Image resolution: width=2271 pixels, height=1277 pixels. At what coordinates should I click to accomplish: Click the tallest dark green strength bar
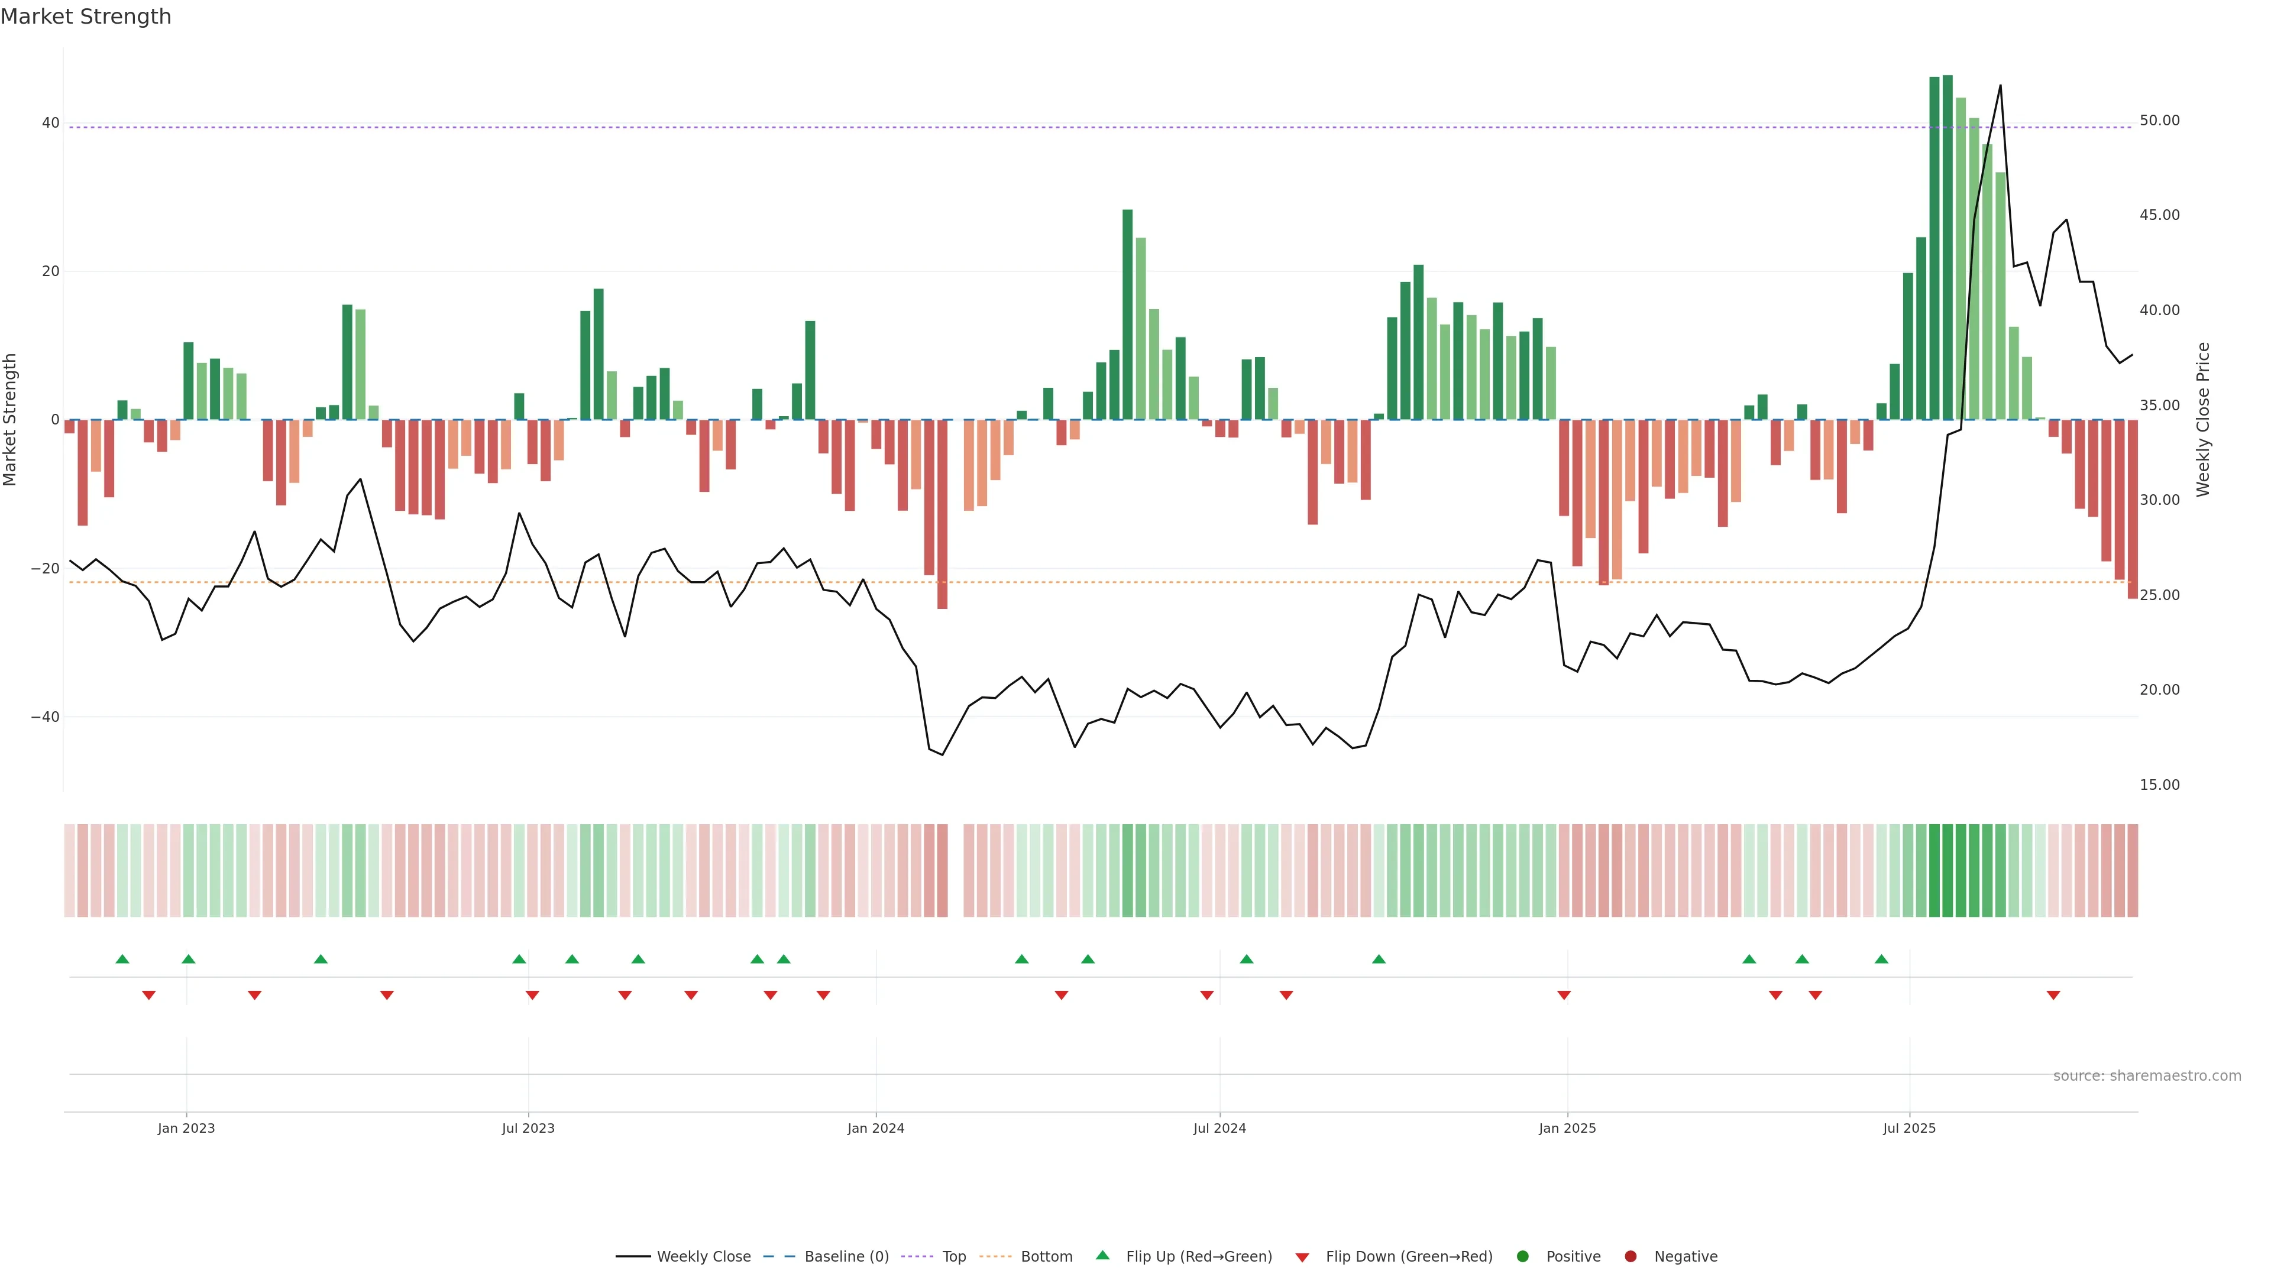[x=1948, y=247]
